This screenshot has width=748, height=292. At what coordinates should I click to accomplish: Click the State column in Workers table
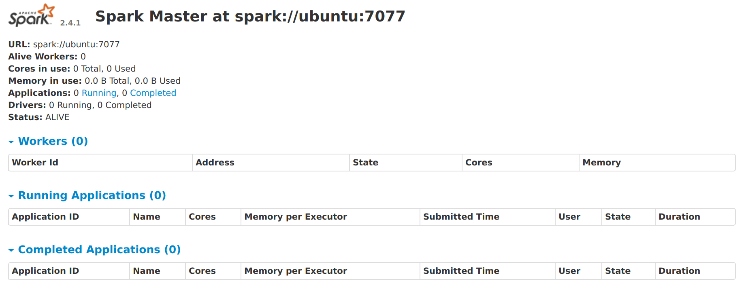pos(365,162)
